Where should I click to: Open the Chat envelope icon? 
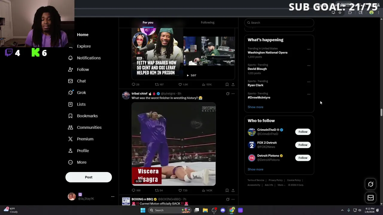click(x=70, y=81)
